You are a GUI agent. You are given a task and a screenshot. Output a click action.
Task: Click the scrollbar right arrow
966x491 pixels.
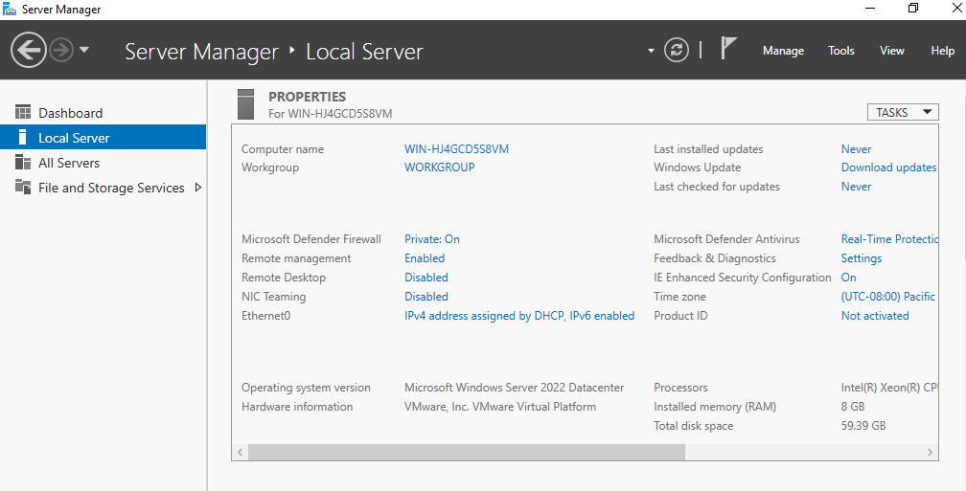[930, 452]
